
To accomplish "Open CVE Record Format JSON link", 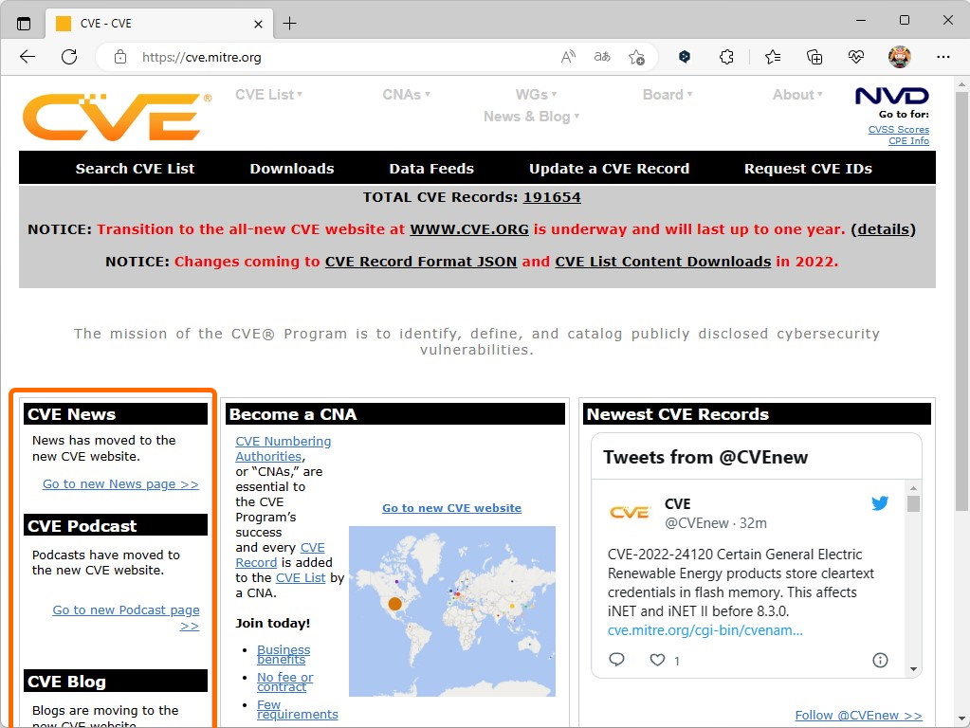I will tap(421, 262).
